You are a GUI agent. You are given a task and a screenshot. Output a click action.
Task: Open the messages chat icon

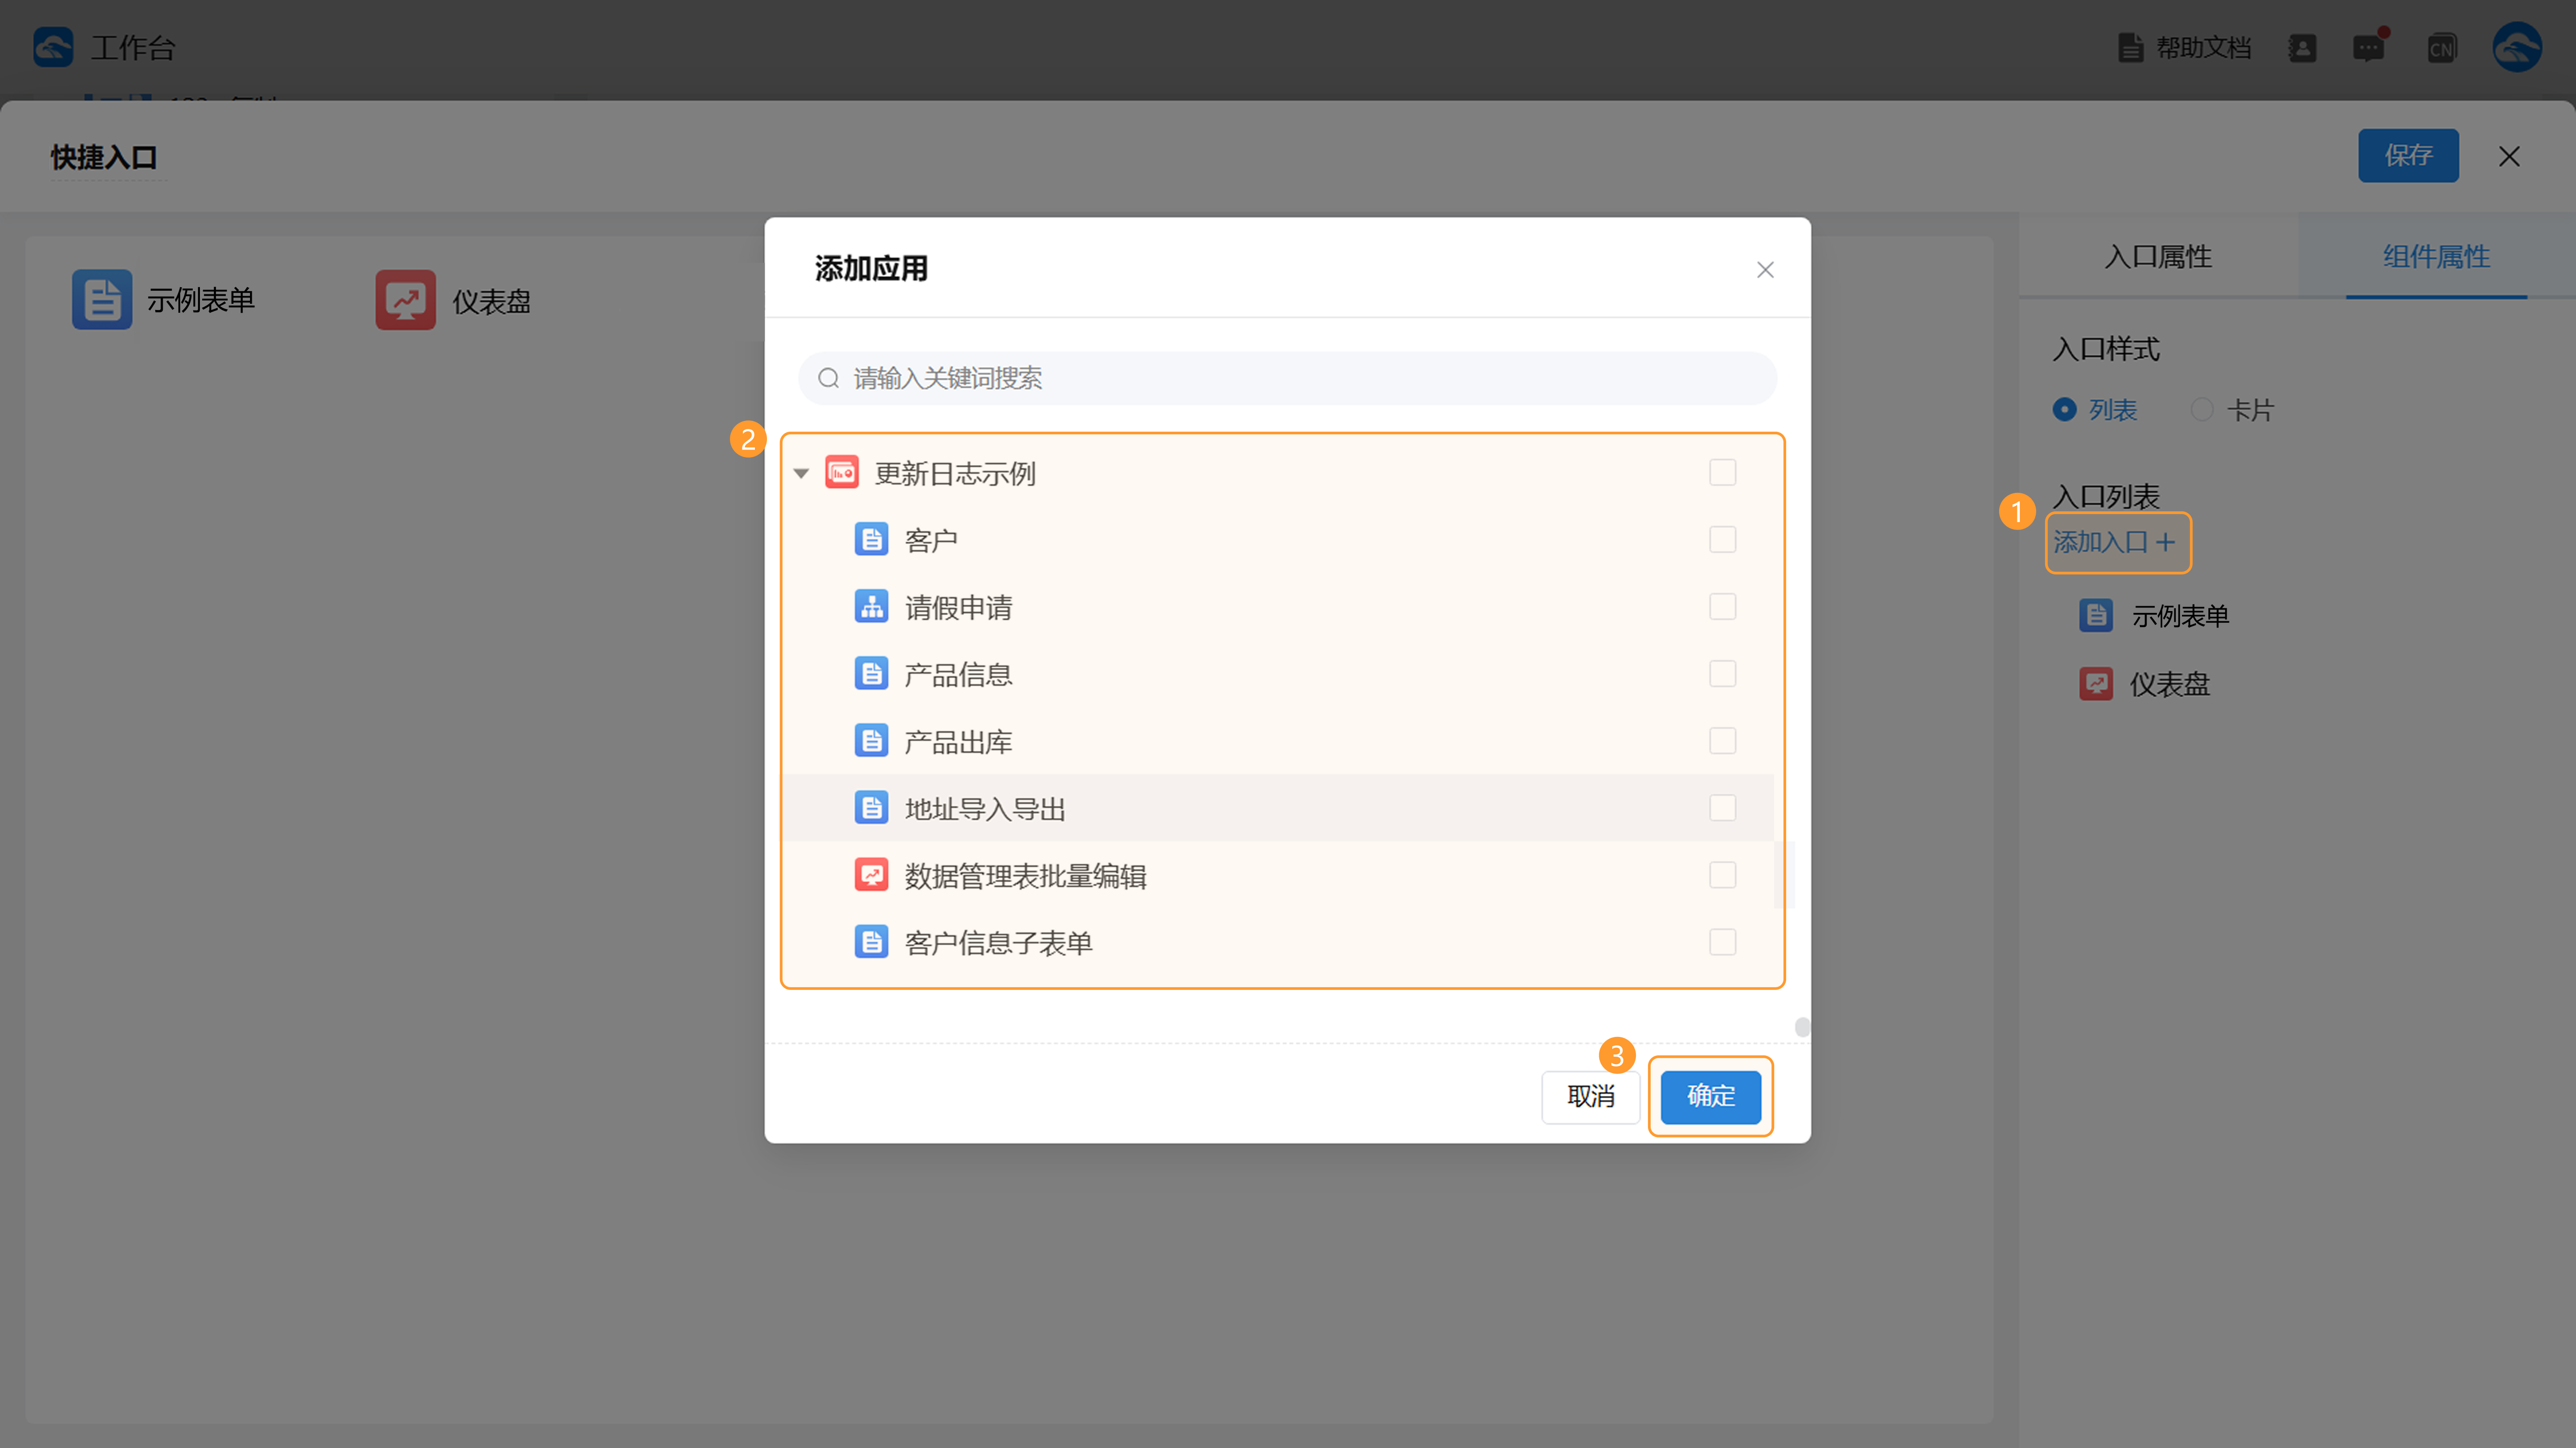click(x=2368, y=47)
